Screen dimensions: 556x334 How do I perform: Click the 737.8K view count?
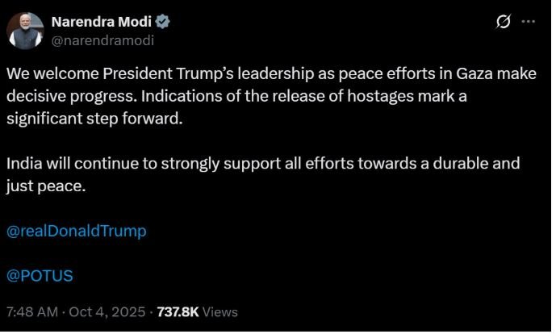[x=178, y=312]
